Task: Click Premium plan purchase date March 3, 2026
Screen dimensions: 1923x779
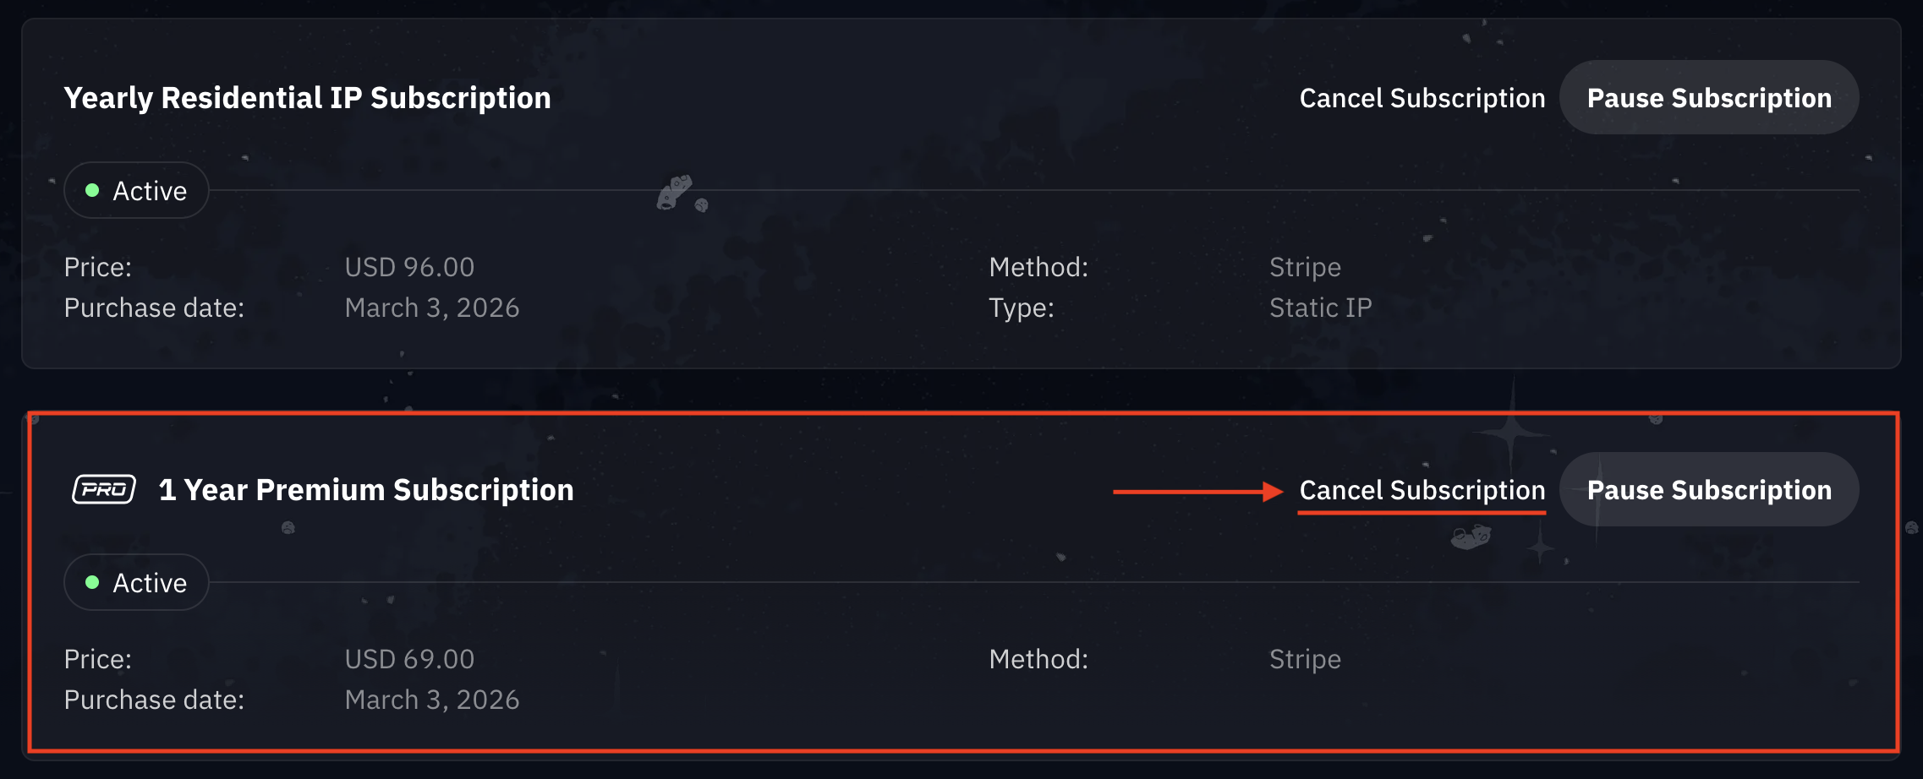Action: (x=431, y=700)
